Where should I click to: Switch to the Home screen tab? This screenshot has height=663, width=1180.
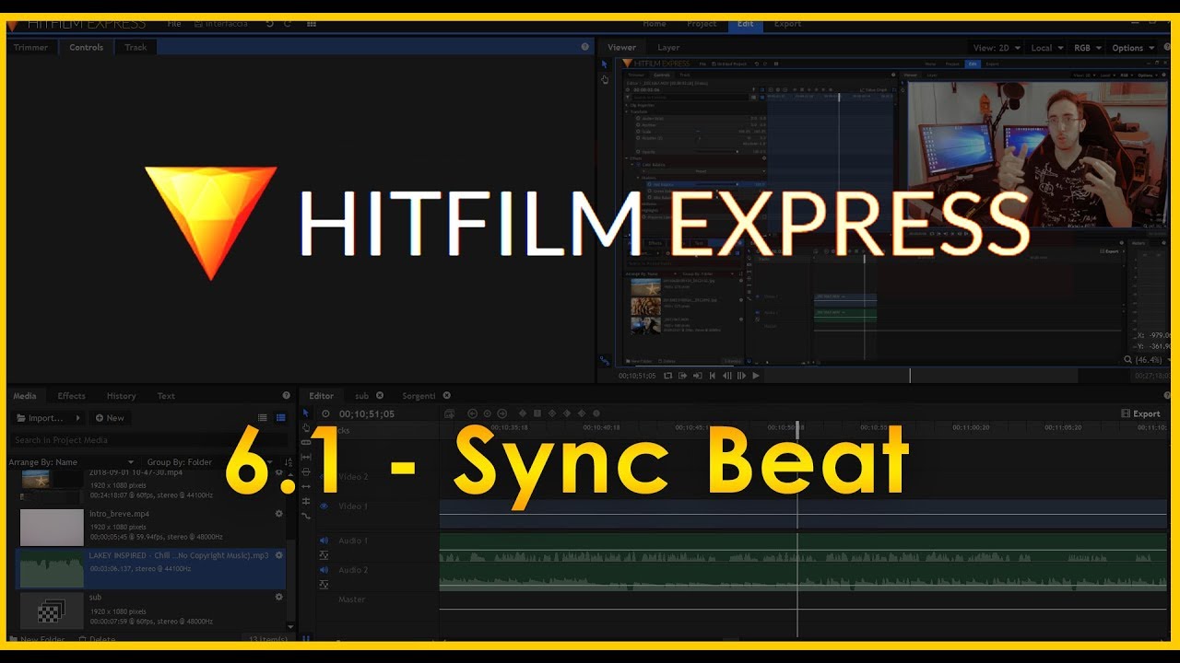tap(655, 24)
